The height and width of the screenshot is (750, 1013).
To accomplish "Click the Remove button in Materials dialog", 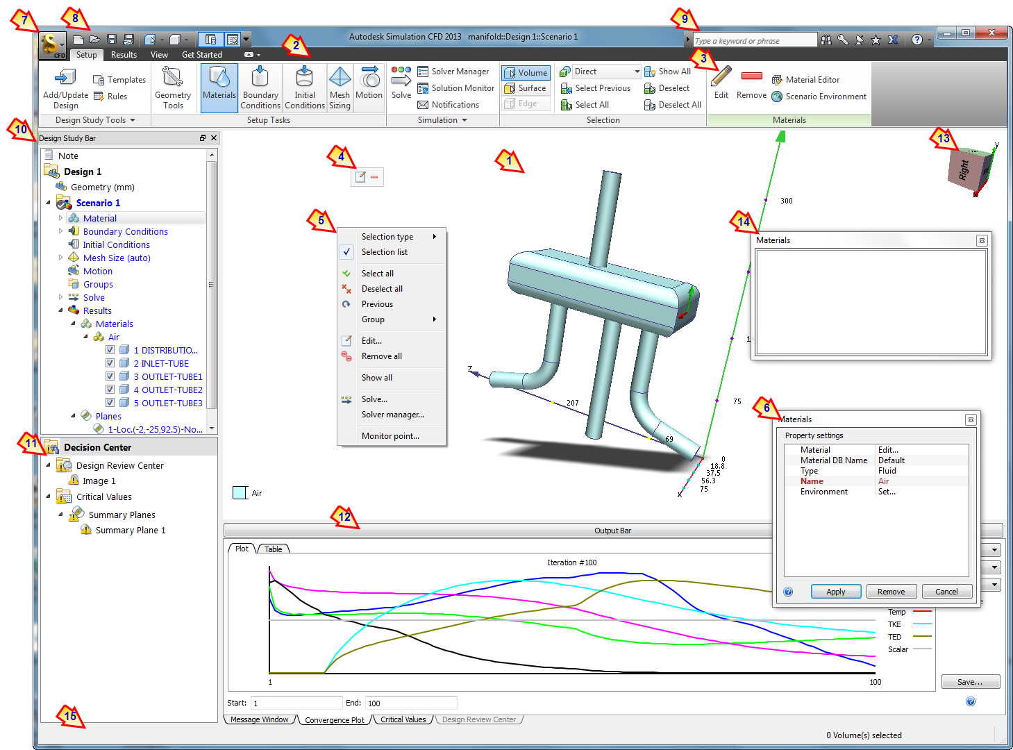I will (891, 592).
